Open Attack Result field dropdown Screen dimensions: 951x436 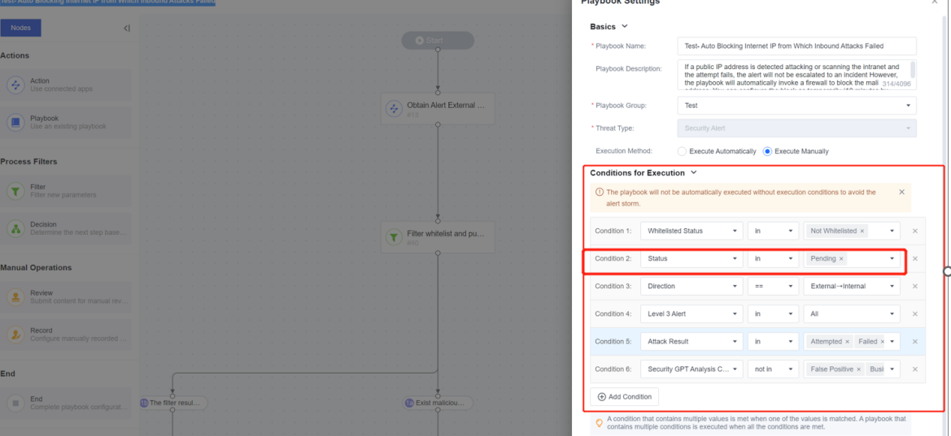click(691, 342)
